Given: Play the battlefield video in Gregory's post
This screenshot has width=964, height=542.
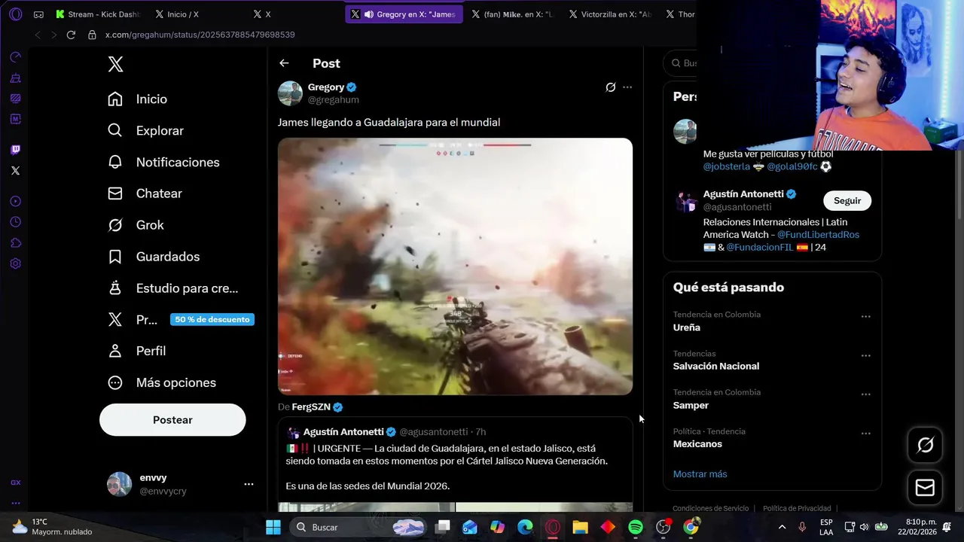Looking at the screenshot, I should click(455, 266).
